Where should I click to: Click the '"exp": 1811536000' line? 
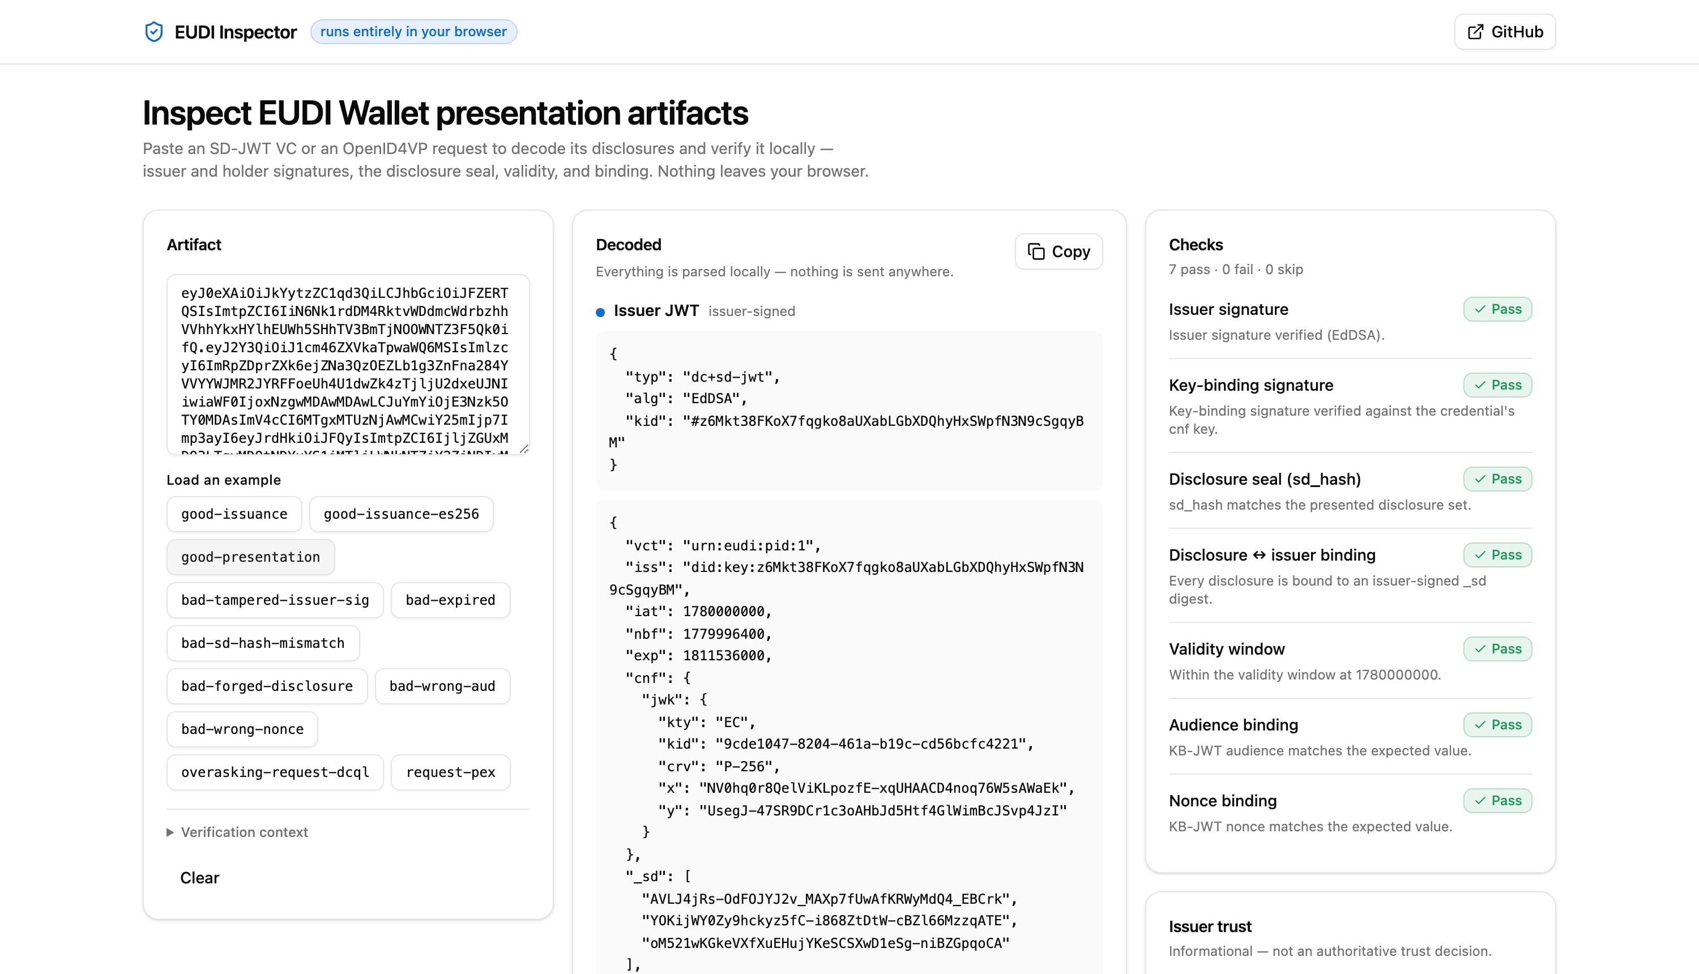pos(698,656)
